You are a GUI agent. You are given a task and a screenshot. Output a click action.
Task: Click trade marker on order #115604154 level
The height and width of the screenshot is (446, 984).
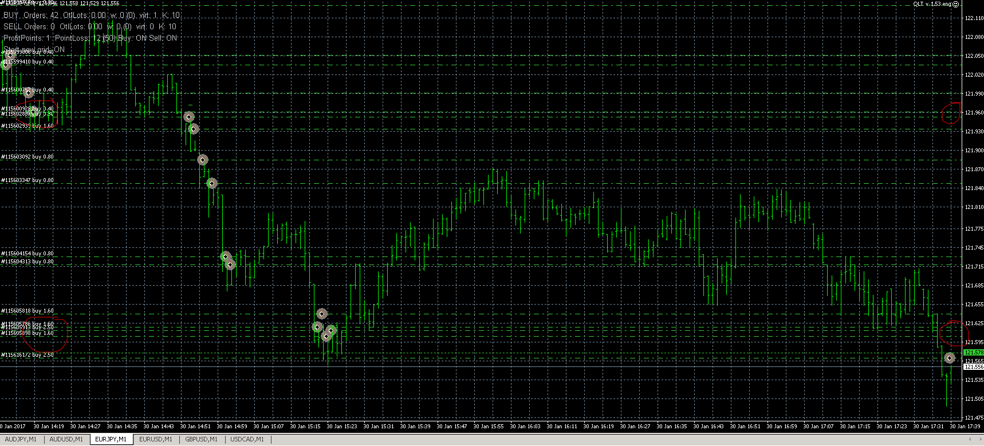pyautogui.click(x=226, y=256)
